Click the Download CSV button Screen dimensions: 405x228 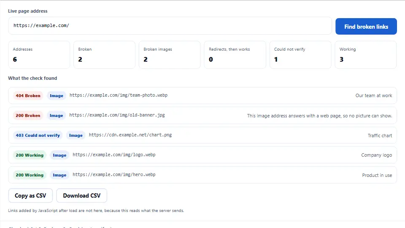tap(81, 195)
